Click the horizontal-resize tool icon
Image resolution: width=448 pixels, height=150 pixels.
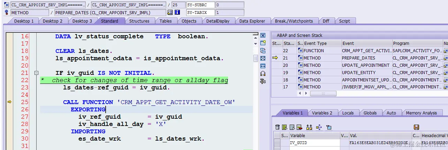tap(263, 66)
